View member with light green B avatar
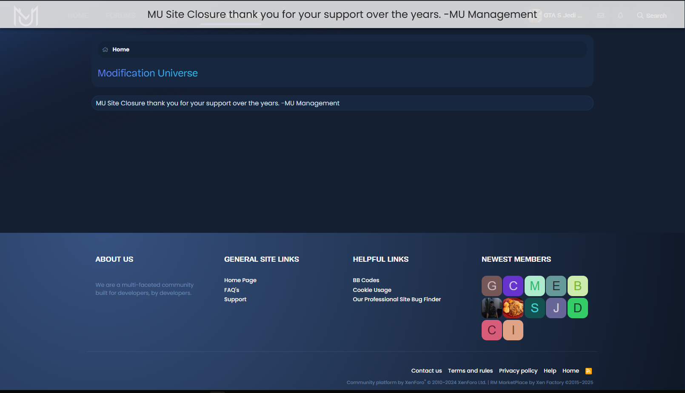Image resolution: width=685 pixels, height=393 pixels. pos(578,286)
